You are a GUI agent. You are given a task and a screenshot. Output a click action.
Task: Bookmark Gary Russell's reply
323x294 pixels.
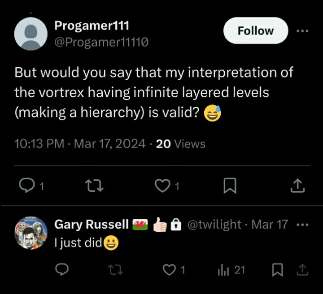point(278,270)
